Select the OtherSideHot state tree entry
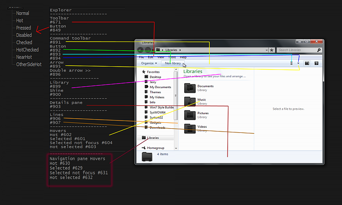Viewport: 342px width, 205px height. (29, 64)
